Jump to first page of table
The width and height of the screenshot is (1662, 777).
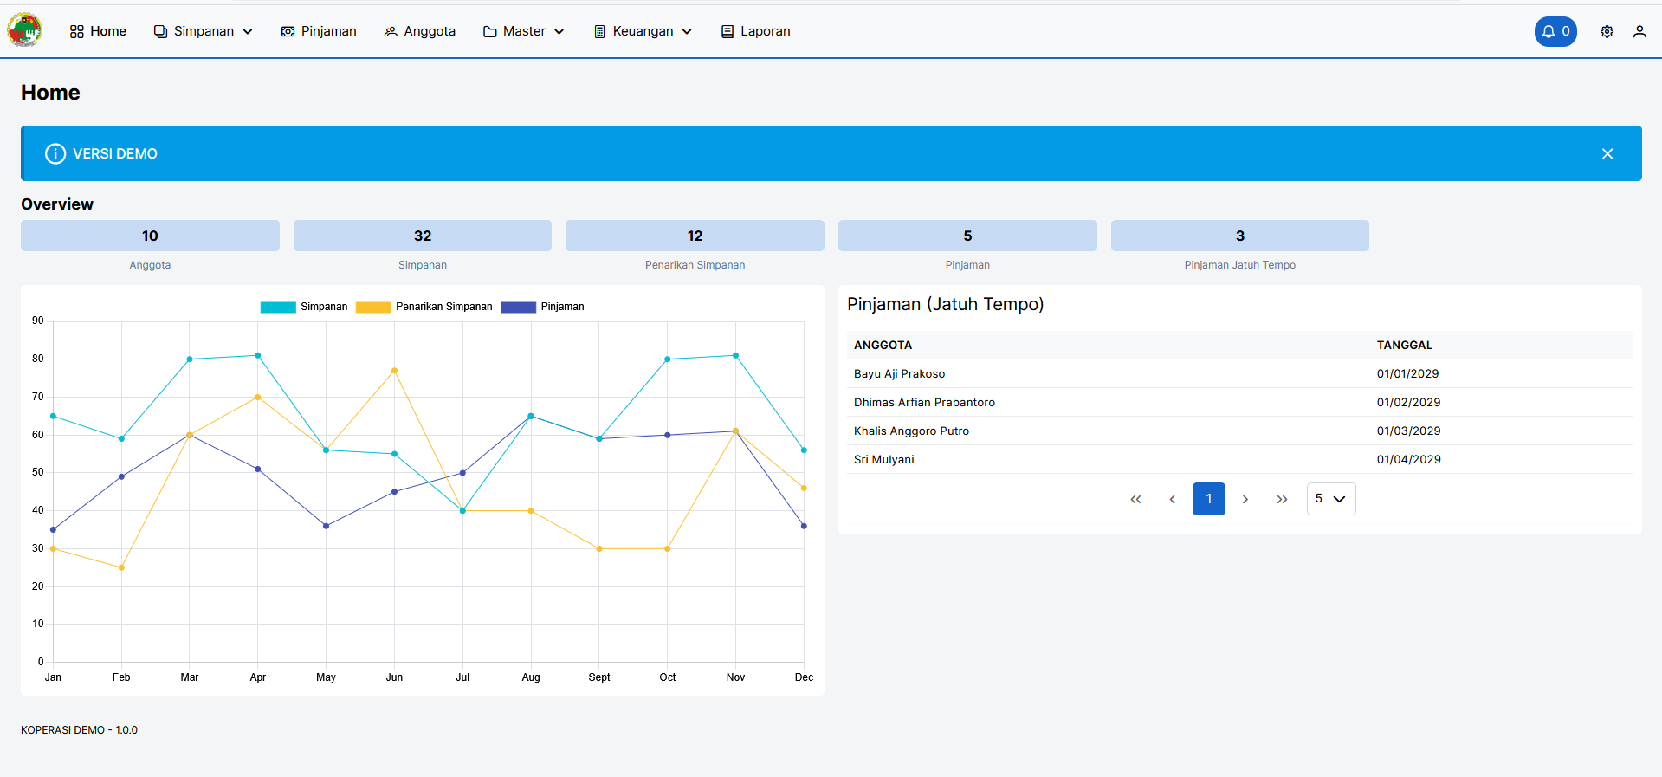click(1136, 499)
